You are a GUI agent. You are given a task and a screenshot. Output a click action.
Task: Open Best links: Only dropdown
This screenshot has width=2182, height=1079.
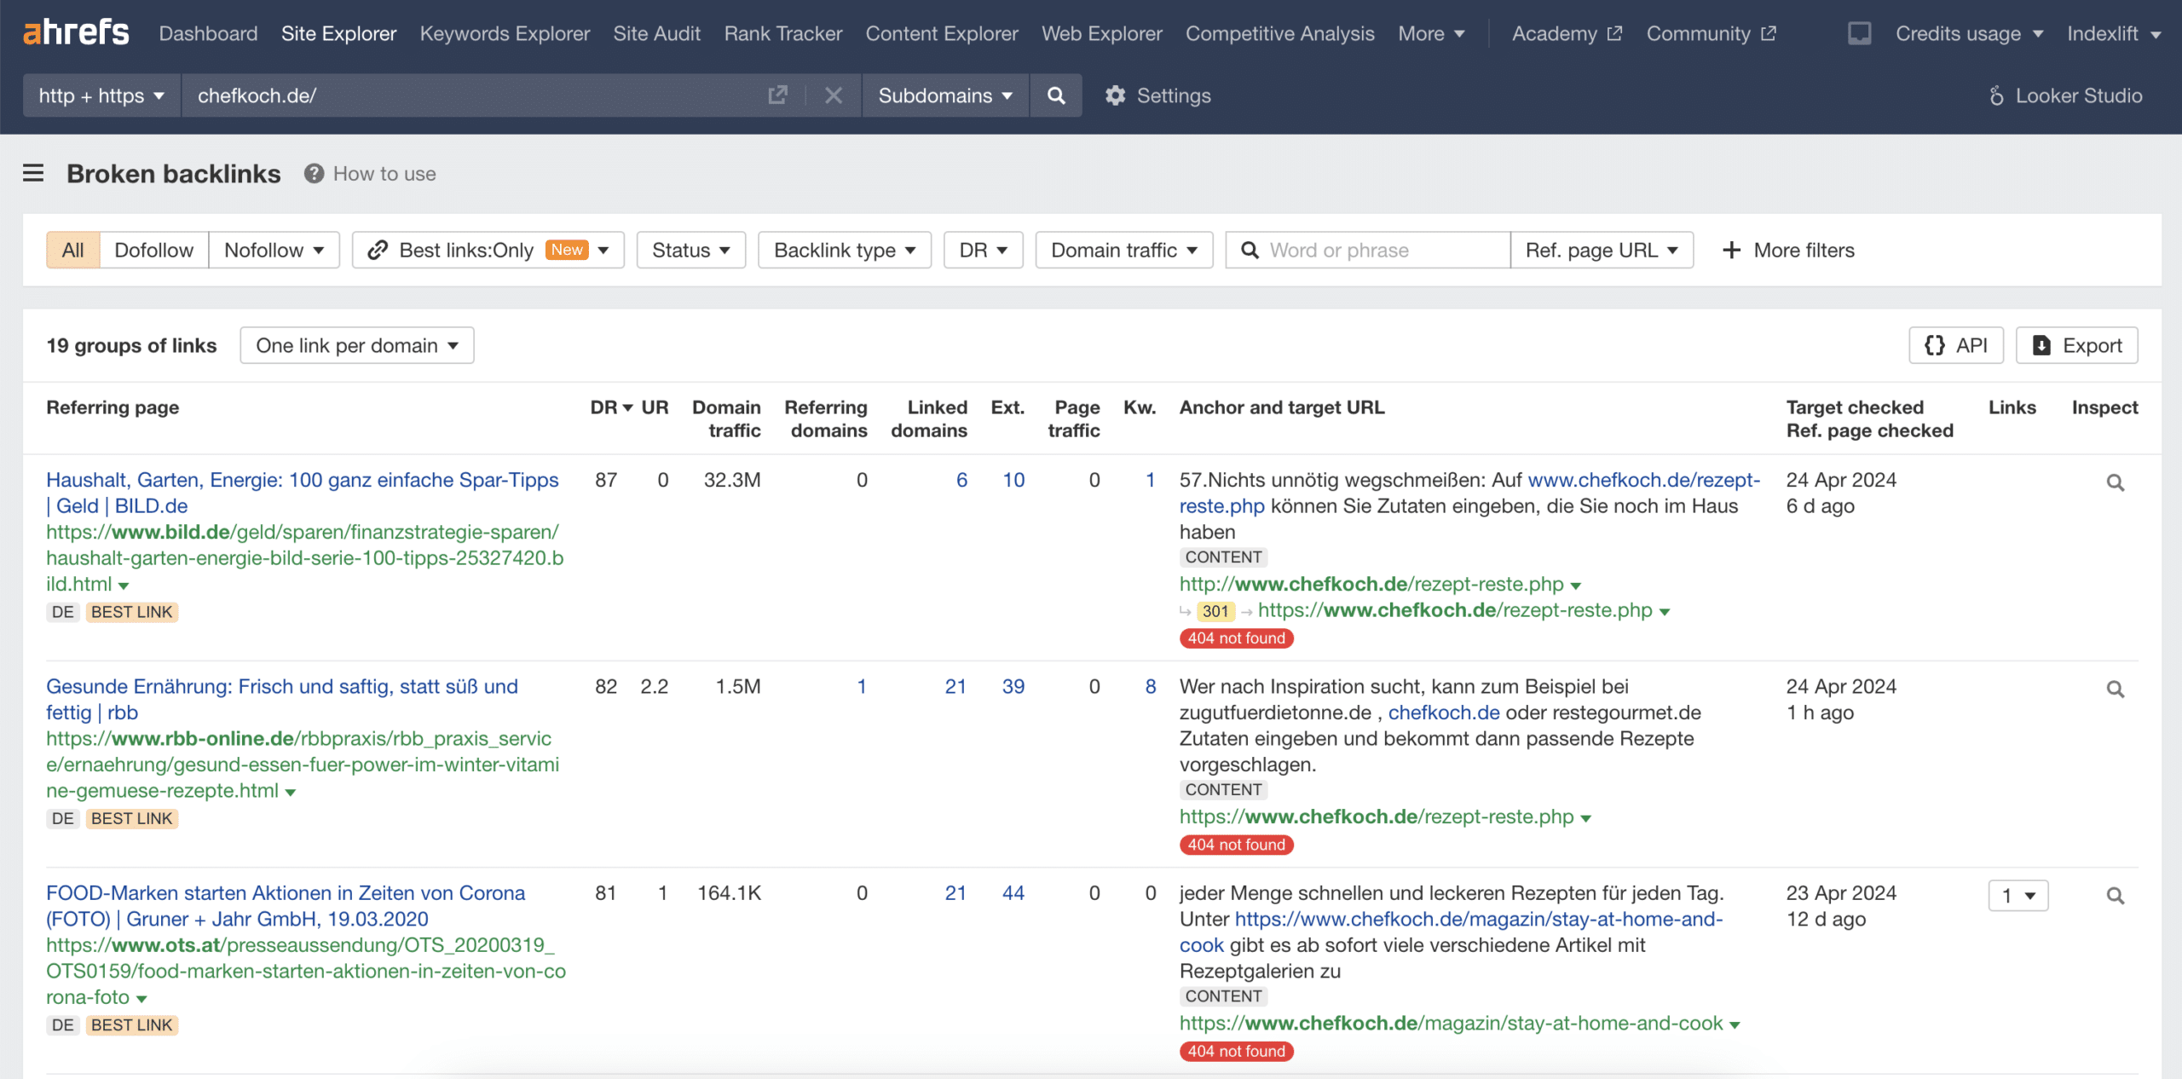coord(488,250)
